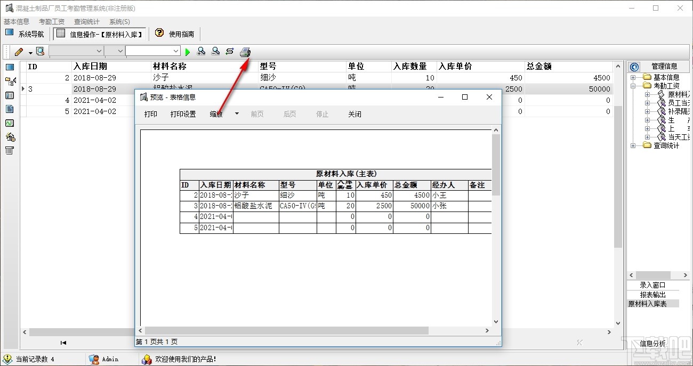Viewport: 693px width, 366px height.
Task: Click the magnifier plus icon
Action: 202,51
